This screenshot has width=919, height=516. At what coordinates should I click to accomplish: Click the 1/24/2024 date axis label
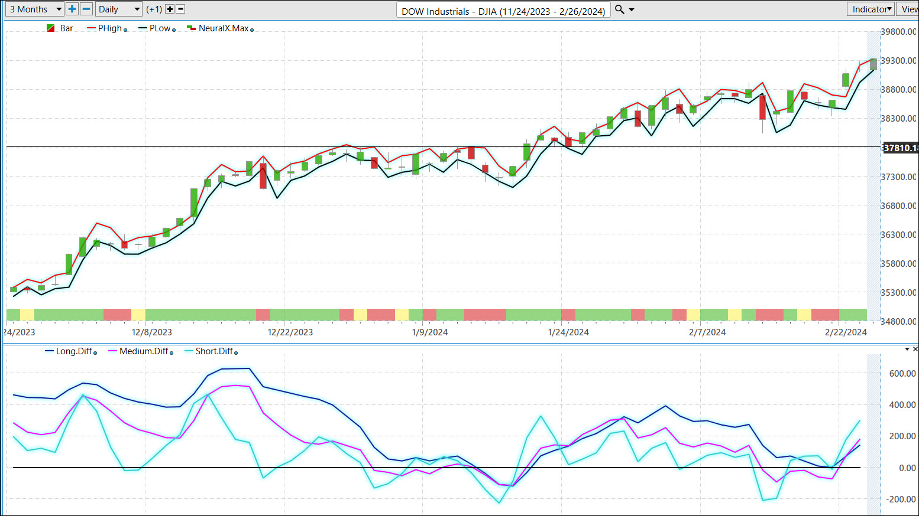568,332
